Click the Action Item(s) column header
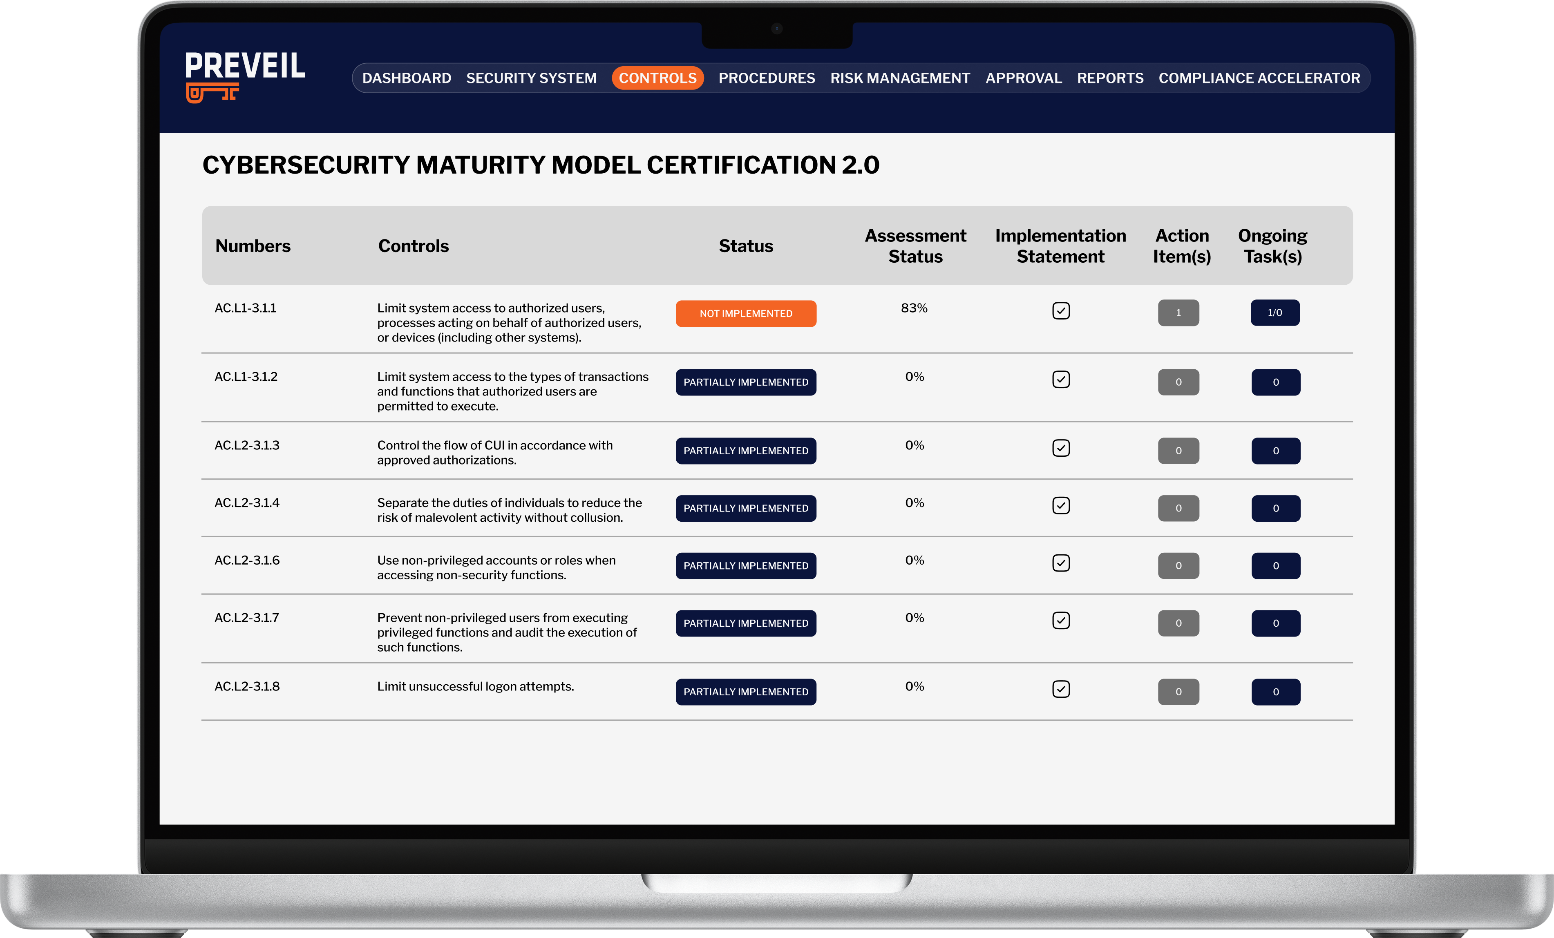 pyautogui.click(x=1182, y=246)
